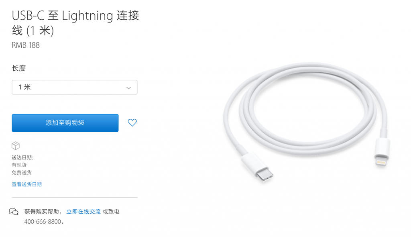This screenshot has height=237, width=411.
Task: Click the 或致电 text beside chat link
Action: coord(111,212)
